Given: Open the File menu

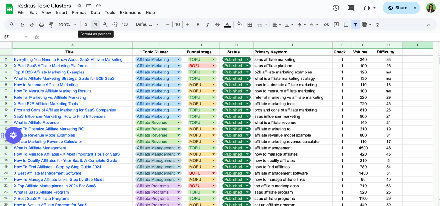Looking at the screenshot, I should (x=21, y=13).
